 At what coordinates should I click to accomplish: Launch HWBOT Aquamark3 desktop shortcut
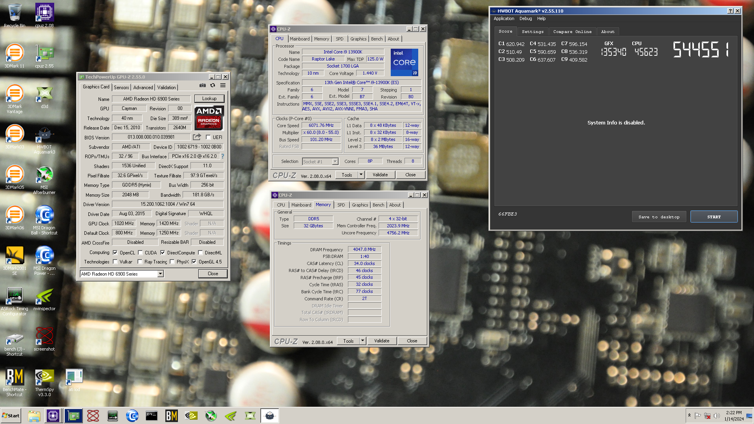click(x=44, y=139)
